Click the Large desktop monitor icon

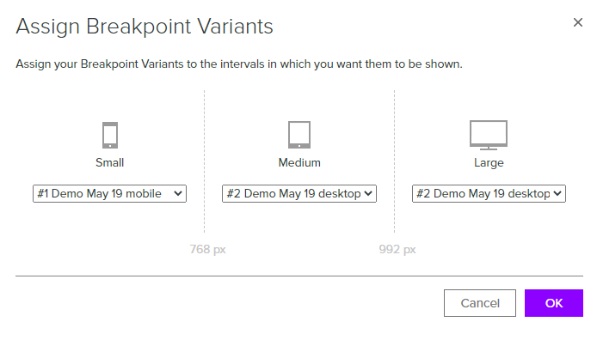click(489, 136)
